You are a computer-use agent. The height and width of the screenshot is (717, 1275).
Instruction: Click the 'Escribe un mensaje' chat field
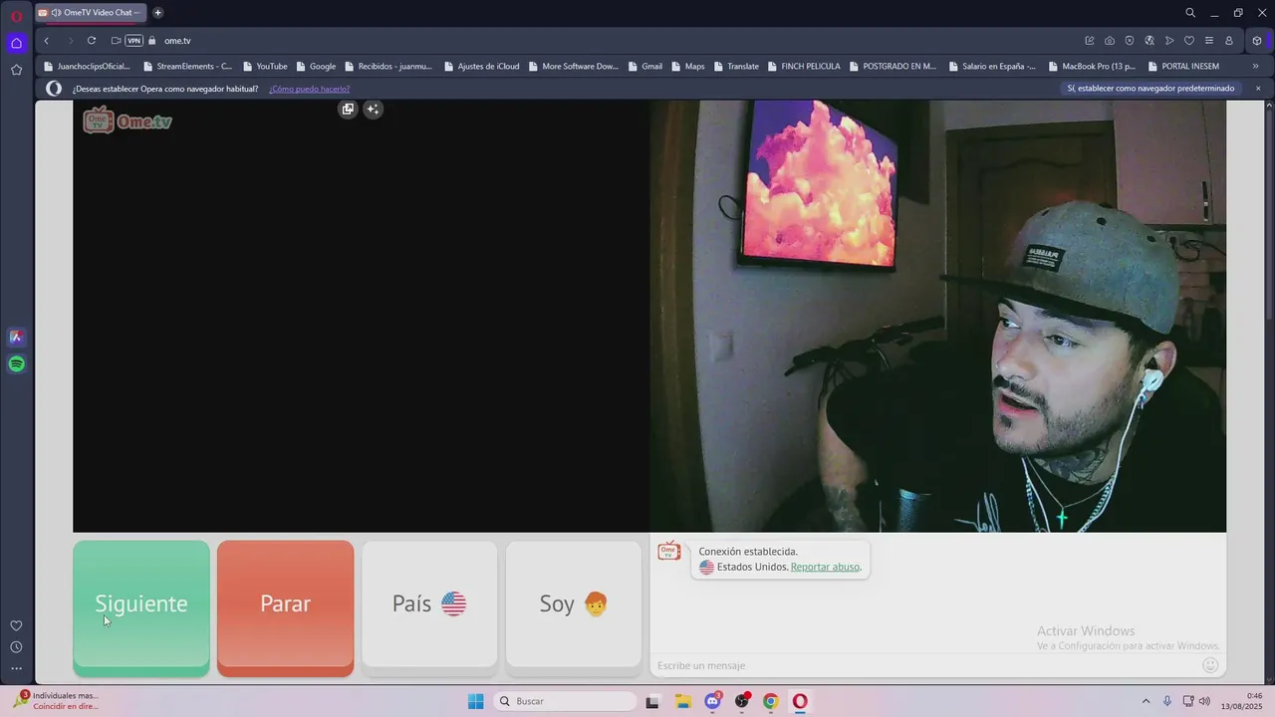[x=926, y=665]
